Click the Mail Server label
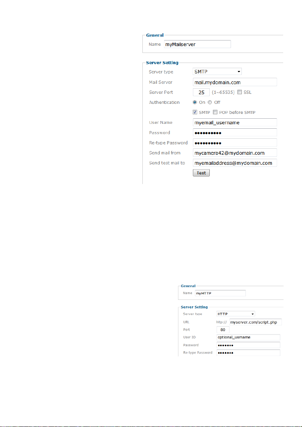The height and width of the screenshot is (427, 302). (161, 82)
